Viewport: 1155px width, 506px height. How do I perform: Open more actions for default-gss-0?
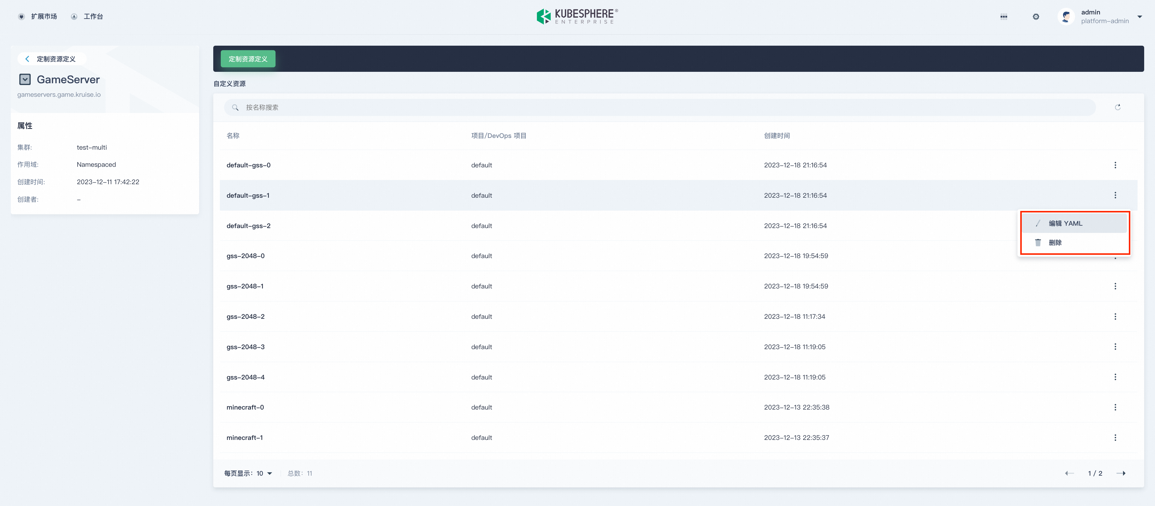point(1115,165)
